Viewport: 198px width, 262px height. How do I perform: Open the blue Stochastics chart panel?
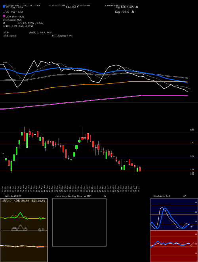174,214
